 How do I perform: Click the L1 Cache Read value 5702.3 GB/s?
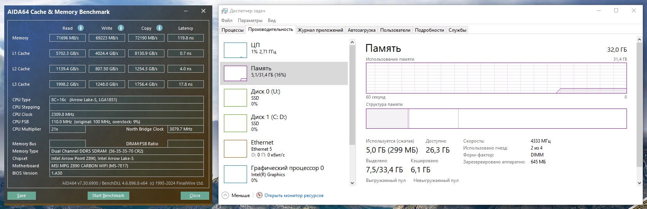[68, 53]
